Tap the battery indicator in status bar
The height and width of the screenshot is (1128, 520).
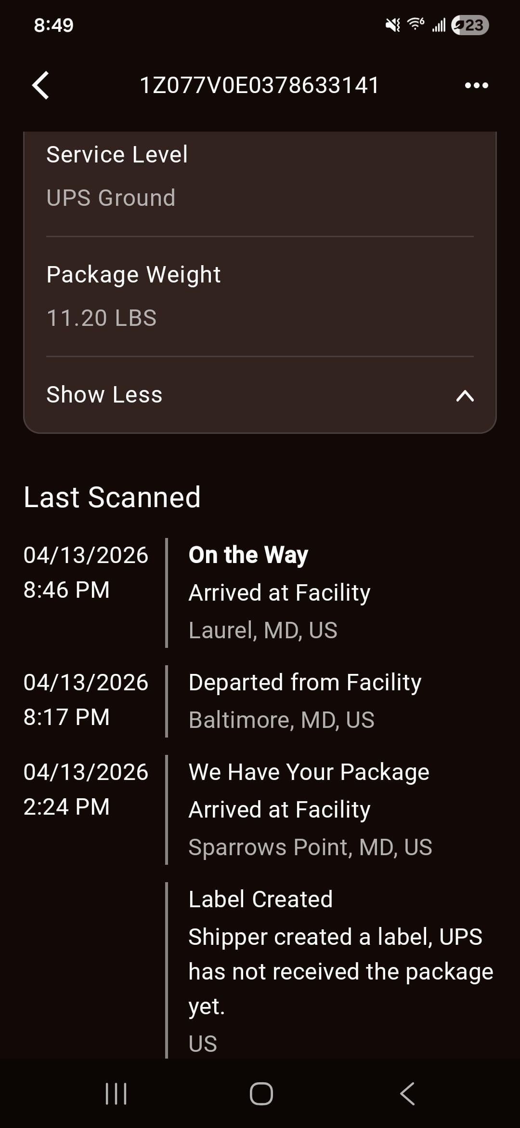[470, 25]
